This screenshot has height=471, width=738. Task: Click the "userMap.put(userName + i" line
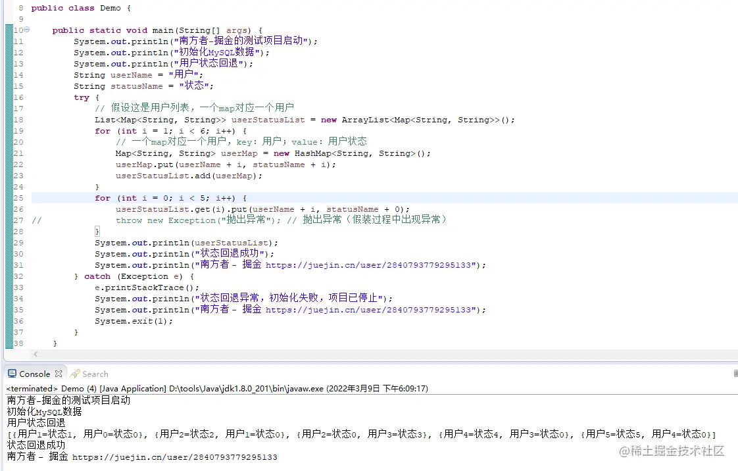pyautogui.click(x=226, y=164)
